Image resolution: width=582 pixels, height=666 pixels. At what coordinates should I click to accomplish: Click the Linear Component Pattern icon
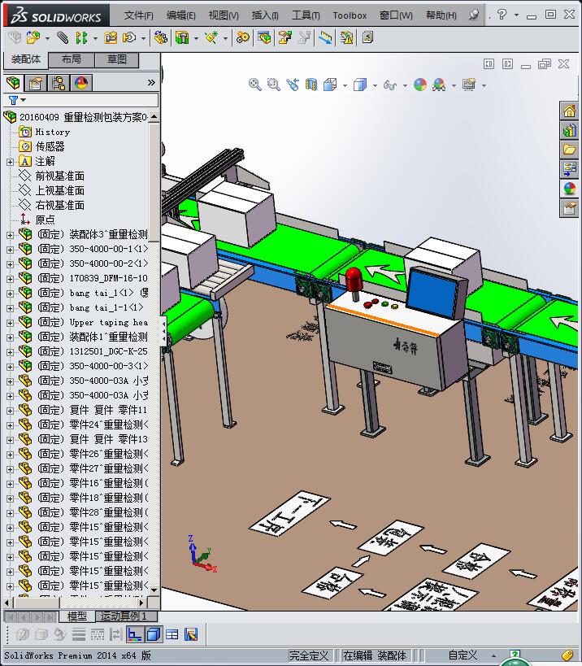81,37
